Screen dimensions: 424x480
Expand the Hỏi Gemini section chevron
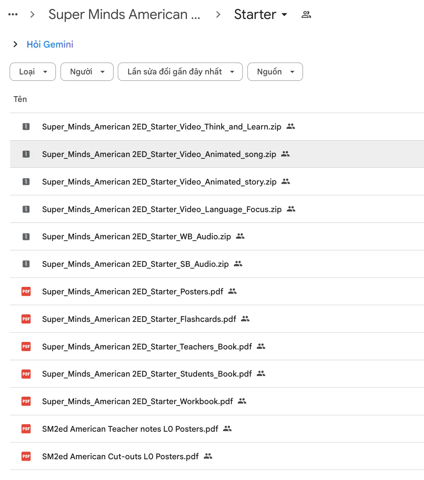(15, 44)
